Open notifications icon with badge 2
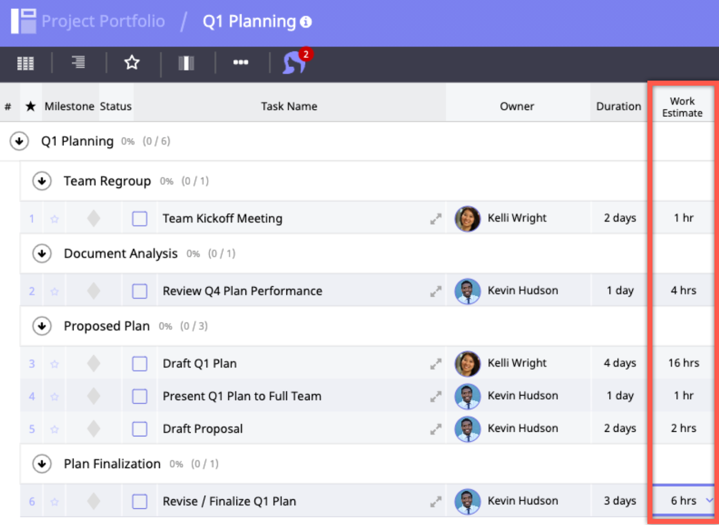 click(x=295, y=62)
